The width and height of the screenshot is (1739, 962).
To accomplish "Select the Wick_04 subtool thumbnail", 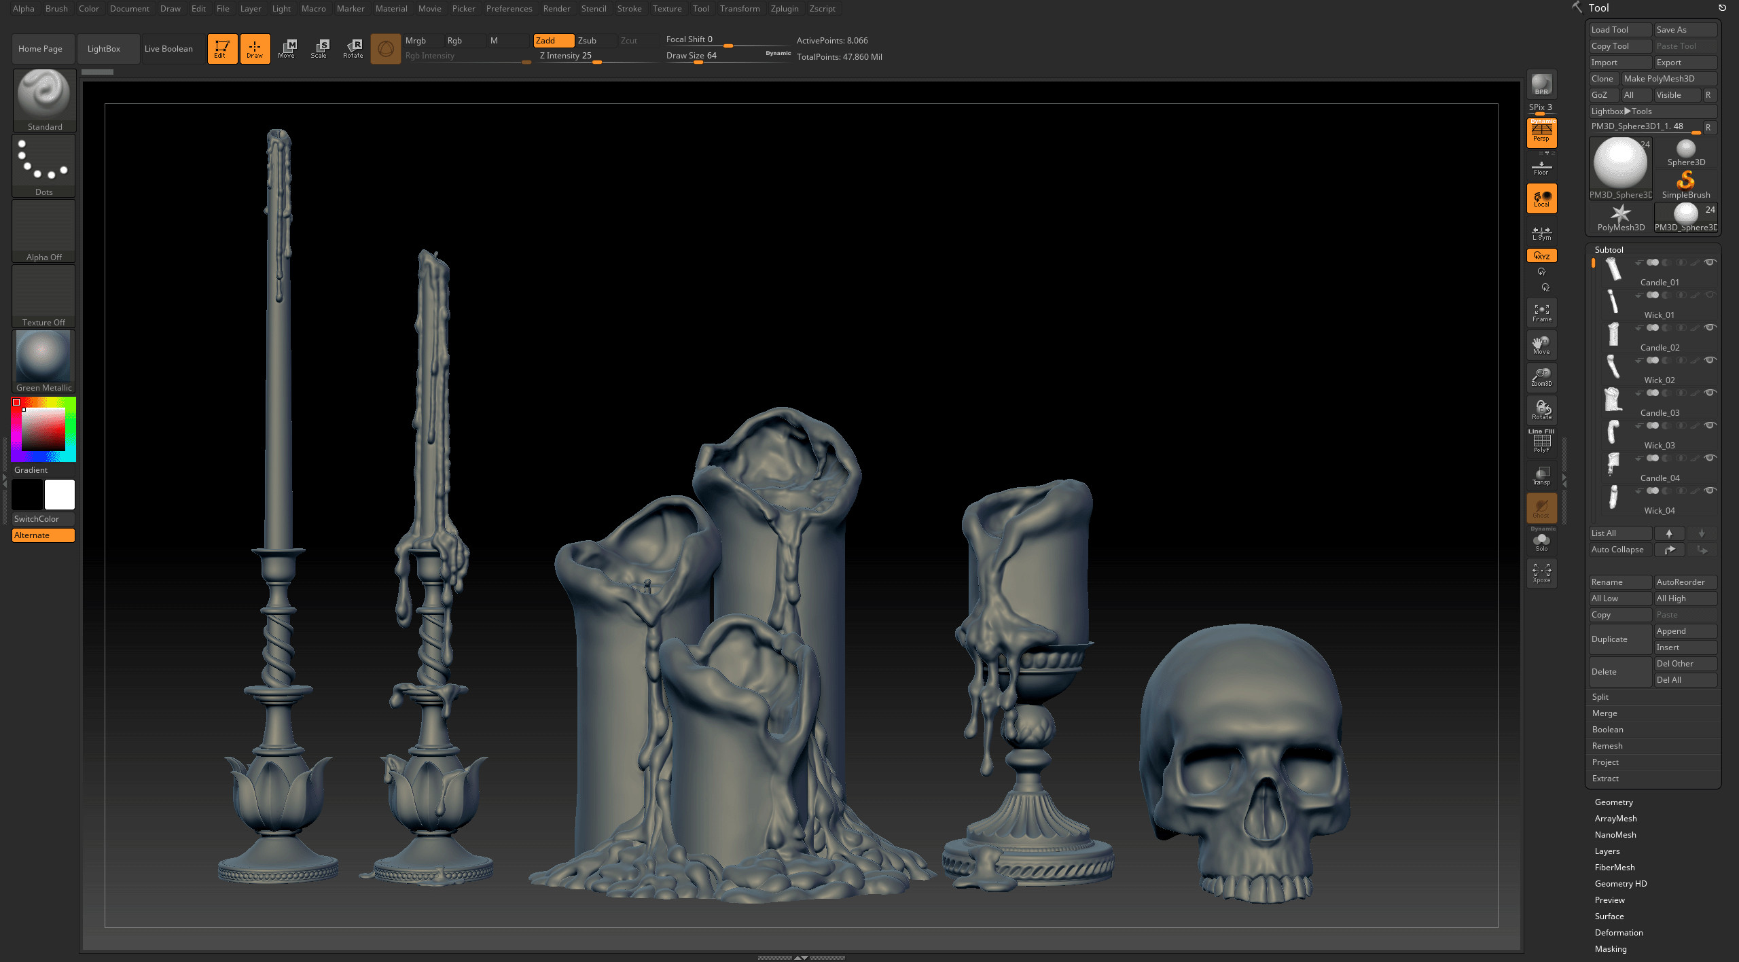I will pos(1613,498).
